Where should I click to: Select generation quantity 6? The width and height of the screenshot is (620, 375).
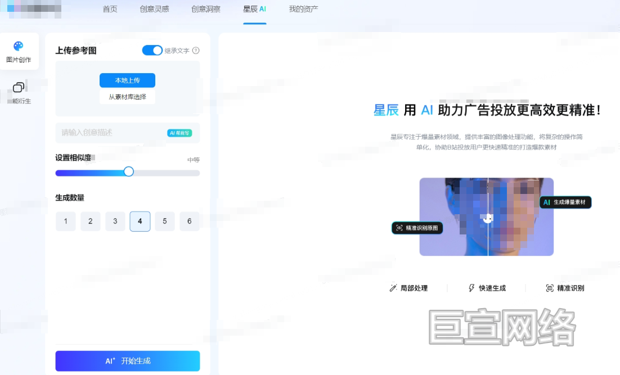190,222
